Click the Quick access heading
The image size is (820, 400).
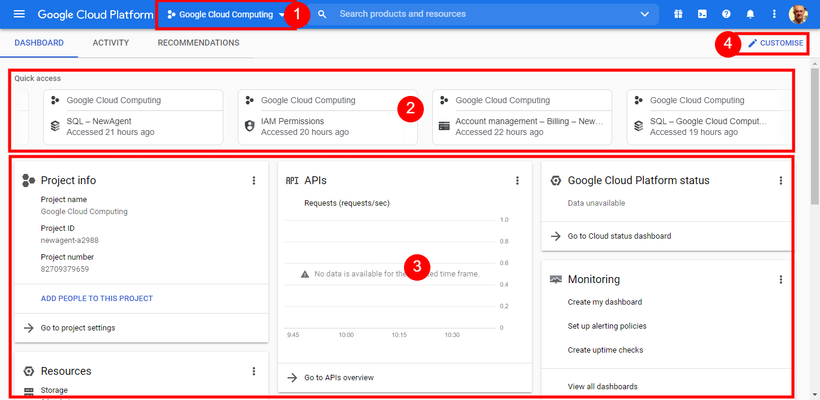(38, 79)
